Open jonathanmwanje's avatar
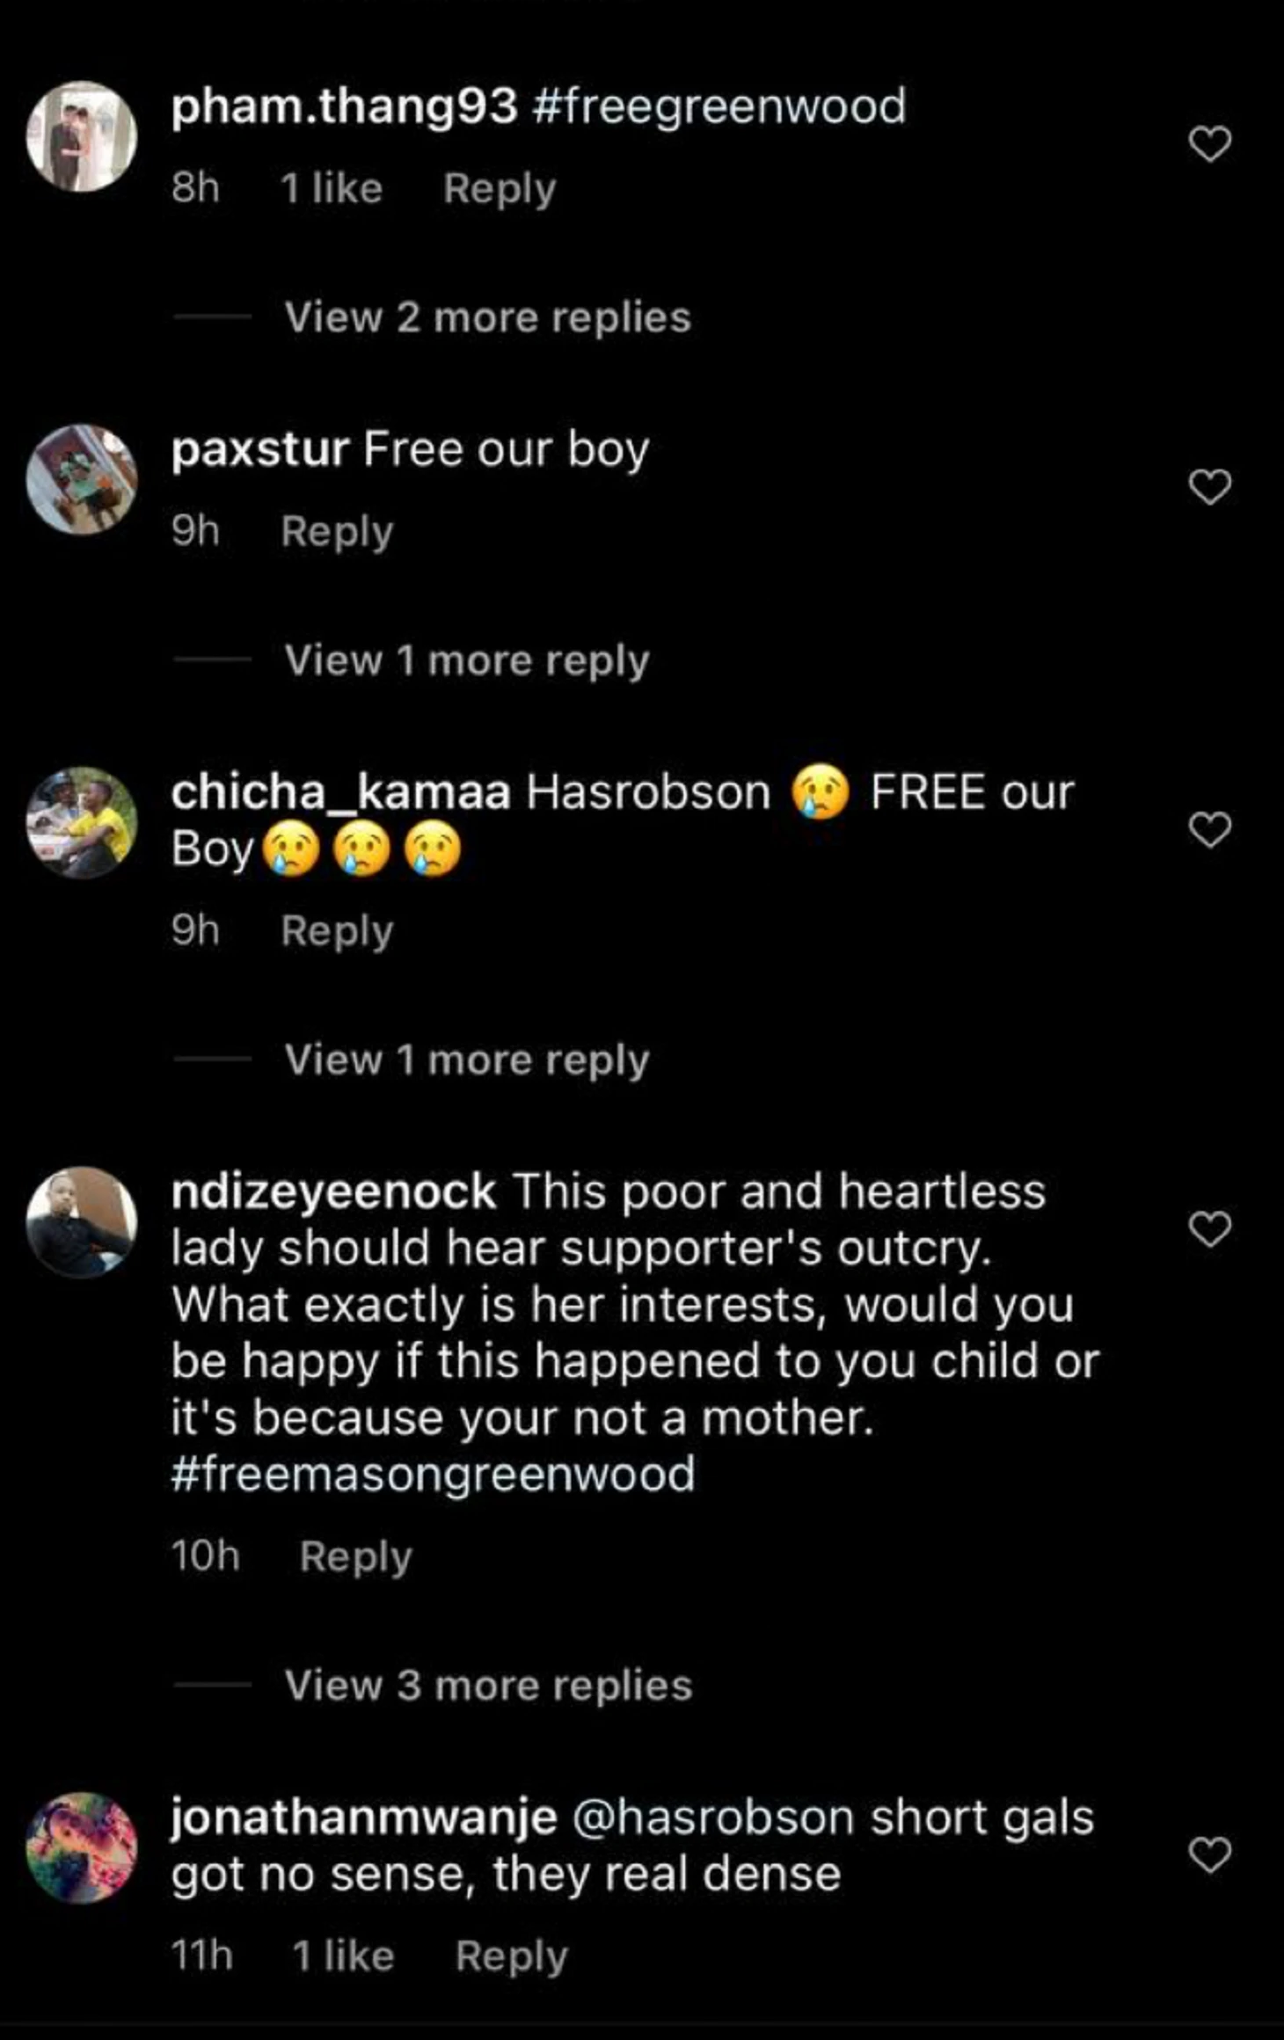The image size is (1284, 2040). click(x=82, y=1847)
